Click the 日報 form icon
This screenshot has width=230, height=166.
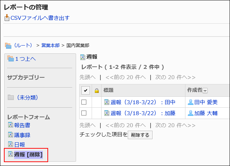11,144
